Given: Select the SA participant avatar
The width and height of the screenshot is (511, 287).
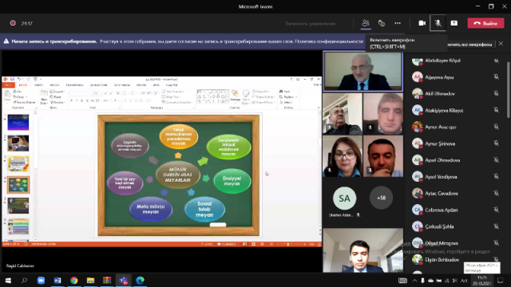Looking at the screenshot, I should tap(344, 199).
